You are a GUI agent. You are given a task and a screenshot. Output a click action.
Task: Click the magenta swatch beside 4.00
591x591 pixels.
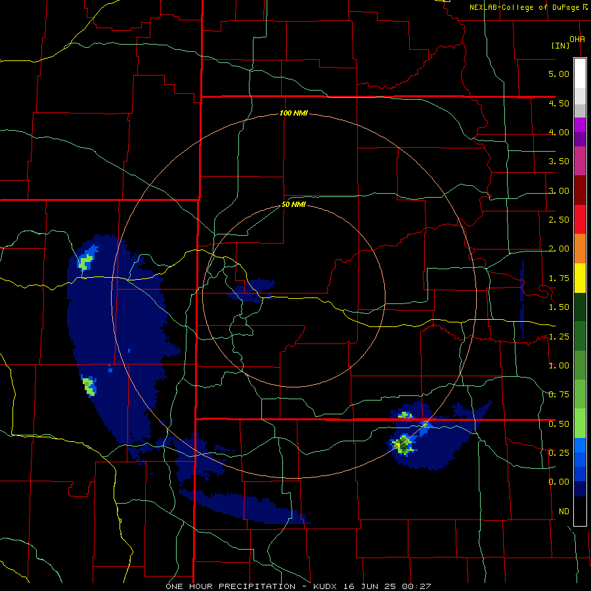click(x=580, y=125)
